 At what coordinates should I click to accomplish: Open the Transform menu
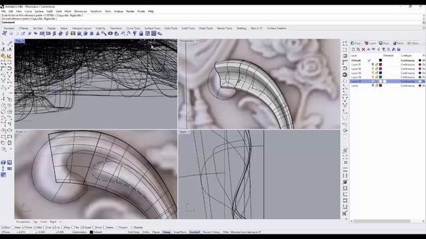coord(96,11)
